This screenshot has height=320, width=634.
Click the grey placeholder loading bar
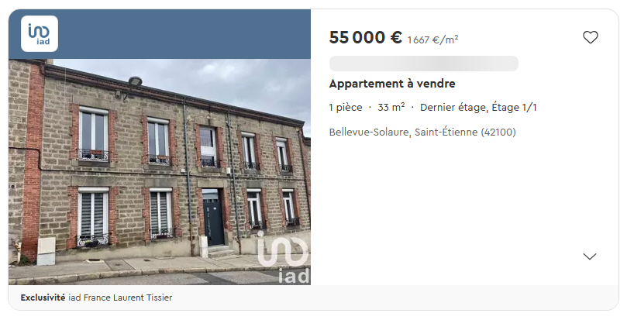pos(424,64)
